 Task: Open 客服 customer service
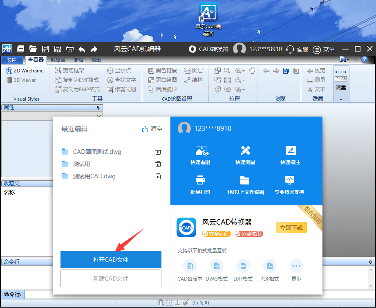click(x=297, y=49)
